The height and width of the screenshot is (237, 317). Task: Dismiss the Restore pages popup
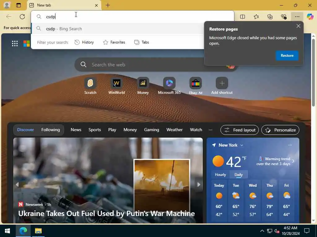(298, 26)
